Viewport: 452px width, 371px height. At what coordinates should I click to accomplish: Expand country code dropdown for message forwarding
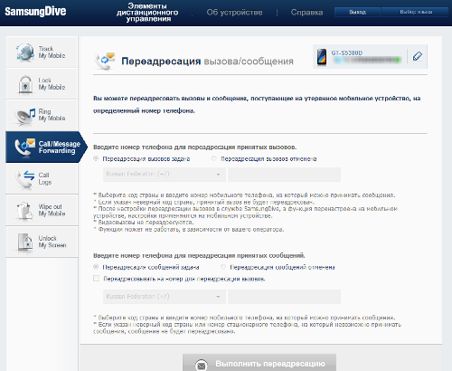coord(165,297)
